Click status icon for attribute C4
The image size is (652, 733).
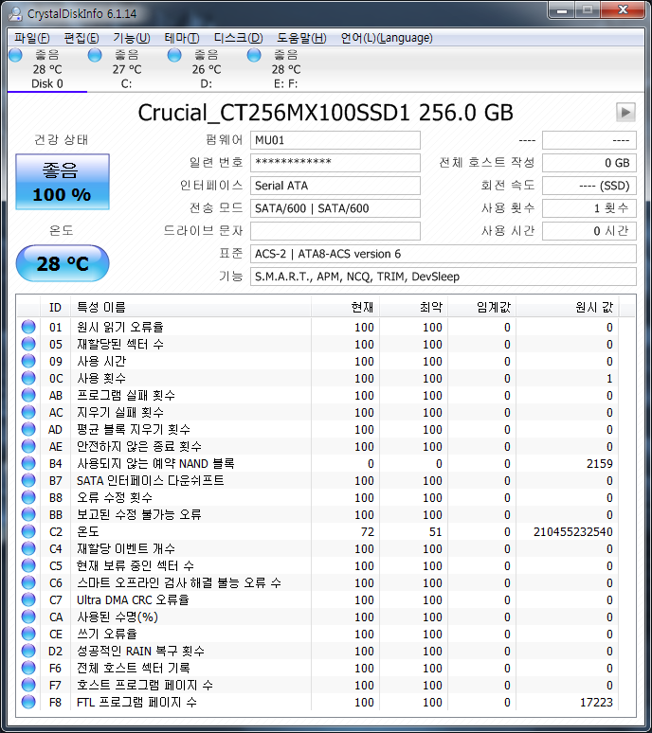click(28, 548)
